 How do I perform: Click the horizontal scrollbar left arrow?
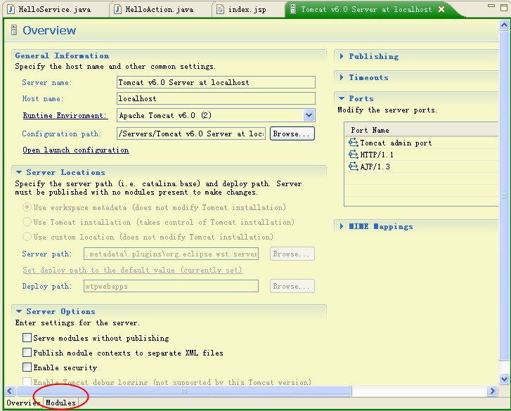coord(10,391)
